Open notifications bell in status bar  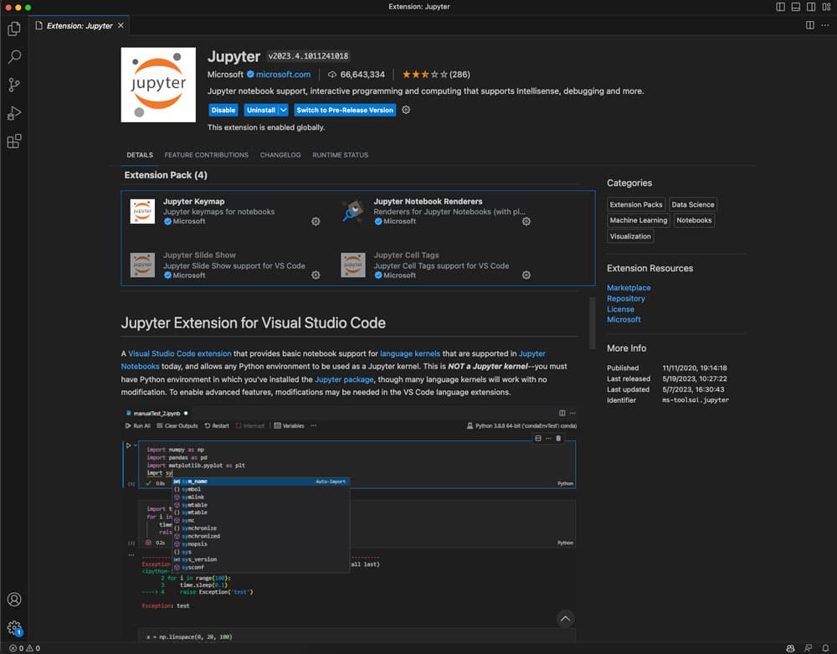coord(825,648)
